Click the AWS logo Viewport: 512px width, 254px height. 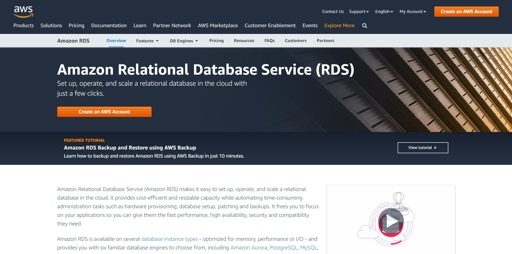coord(23,12)
